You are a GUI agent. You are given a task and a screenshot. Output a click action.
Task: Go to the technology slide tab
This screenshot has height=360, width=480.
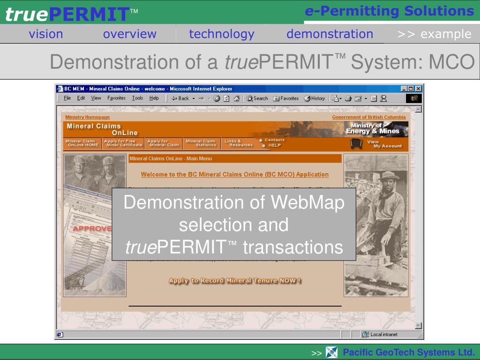222,34
